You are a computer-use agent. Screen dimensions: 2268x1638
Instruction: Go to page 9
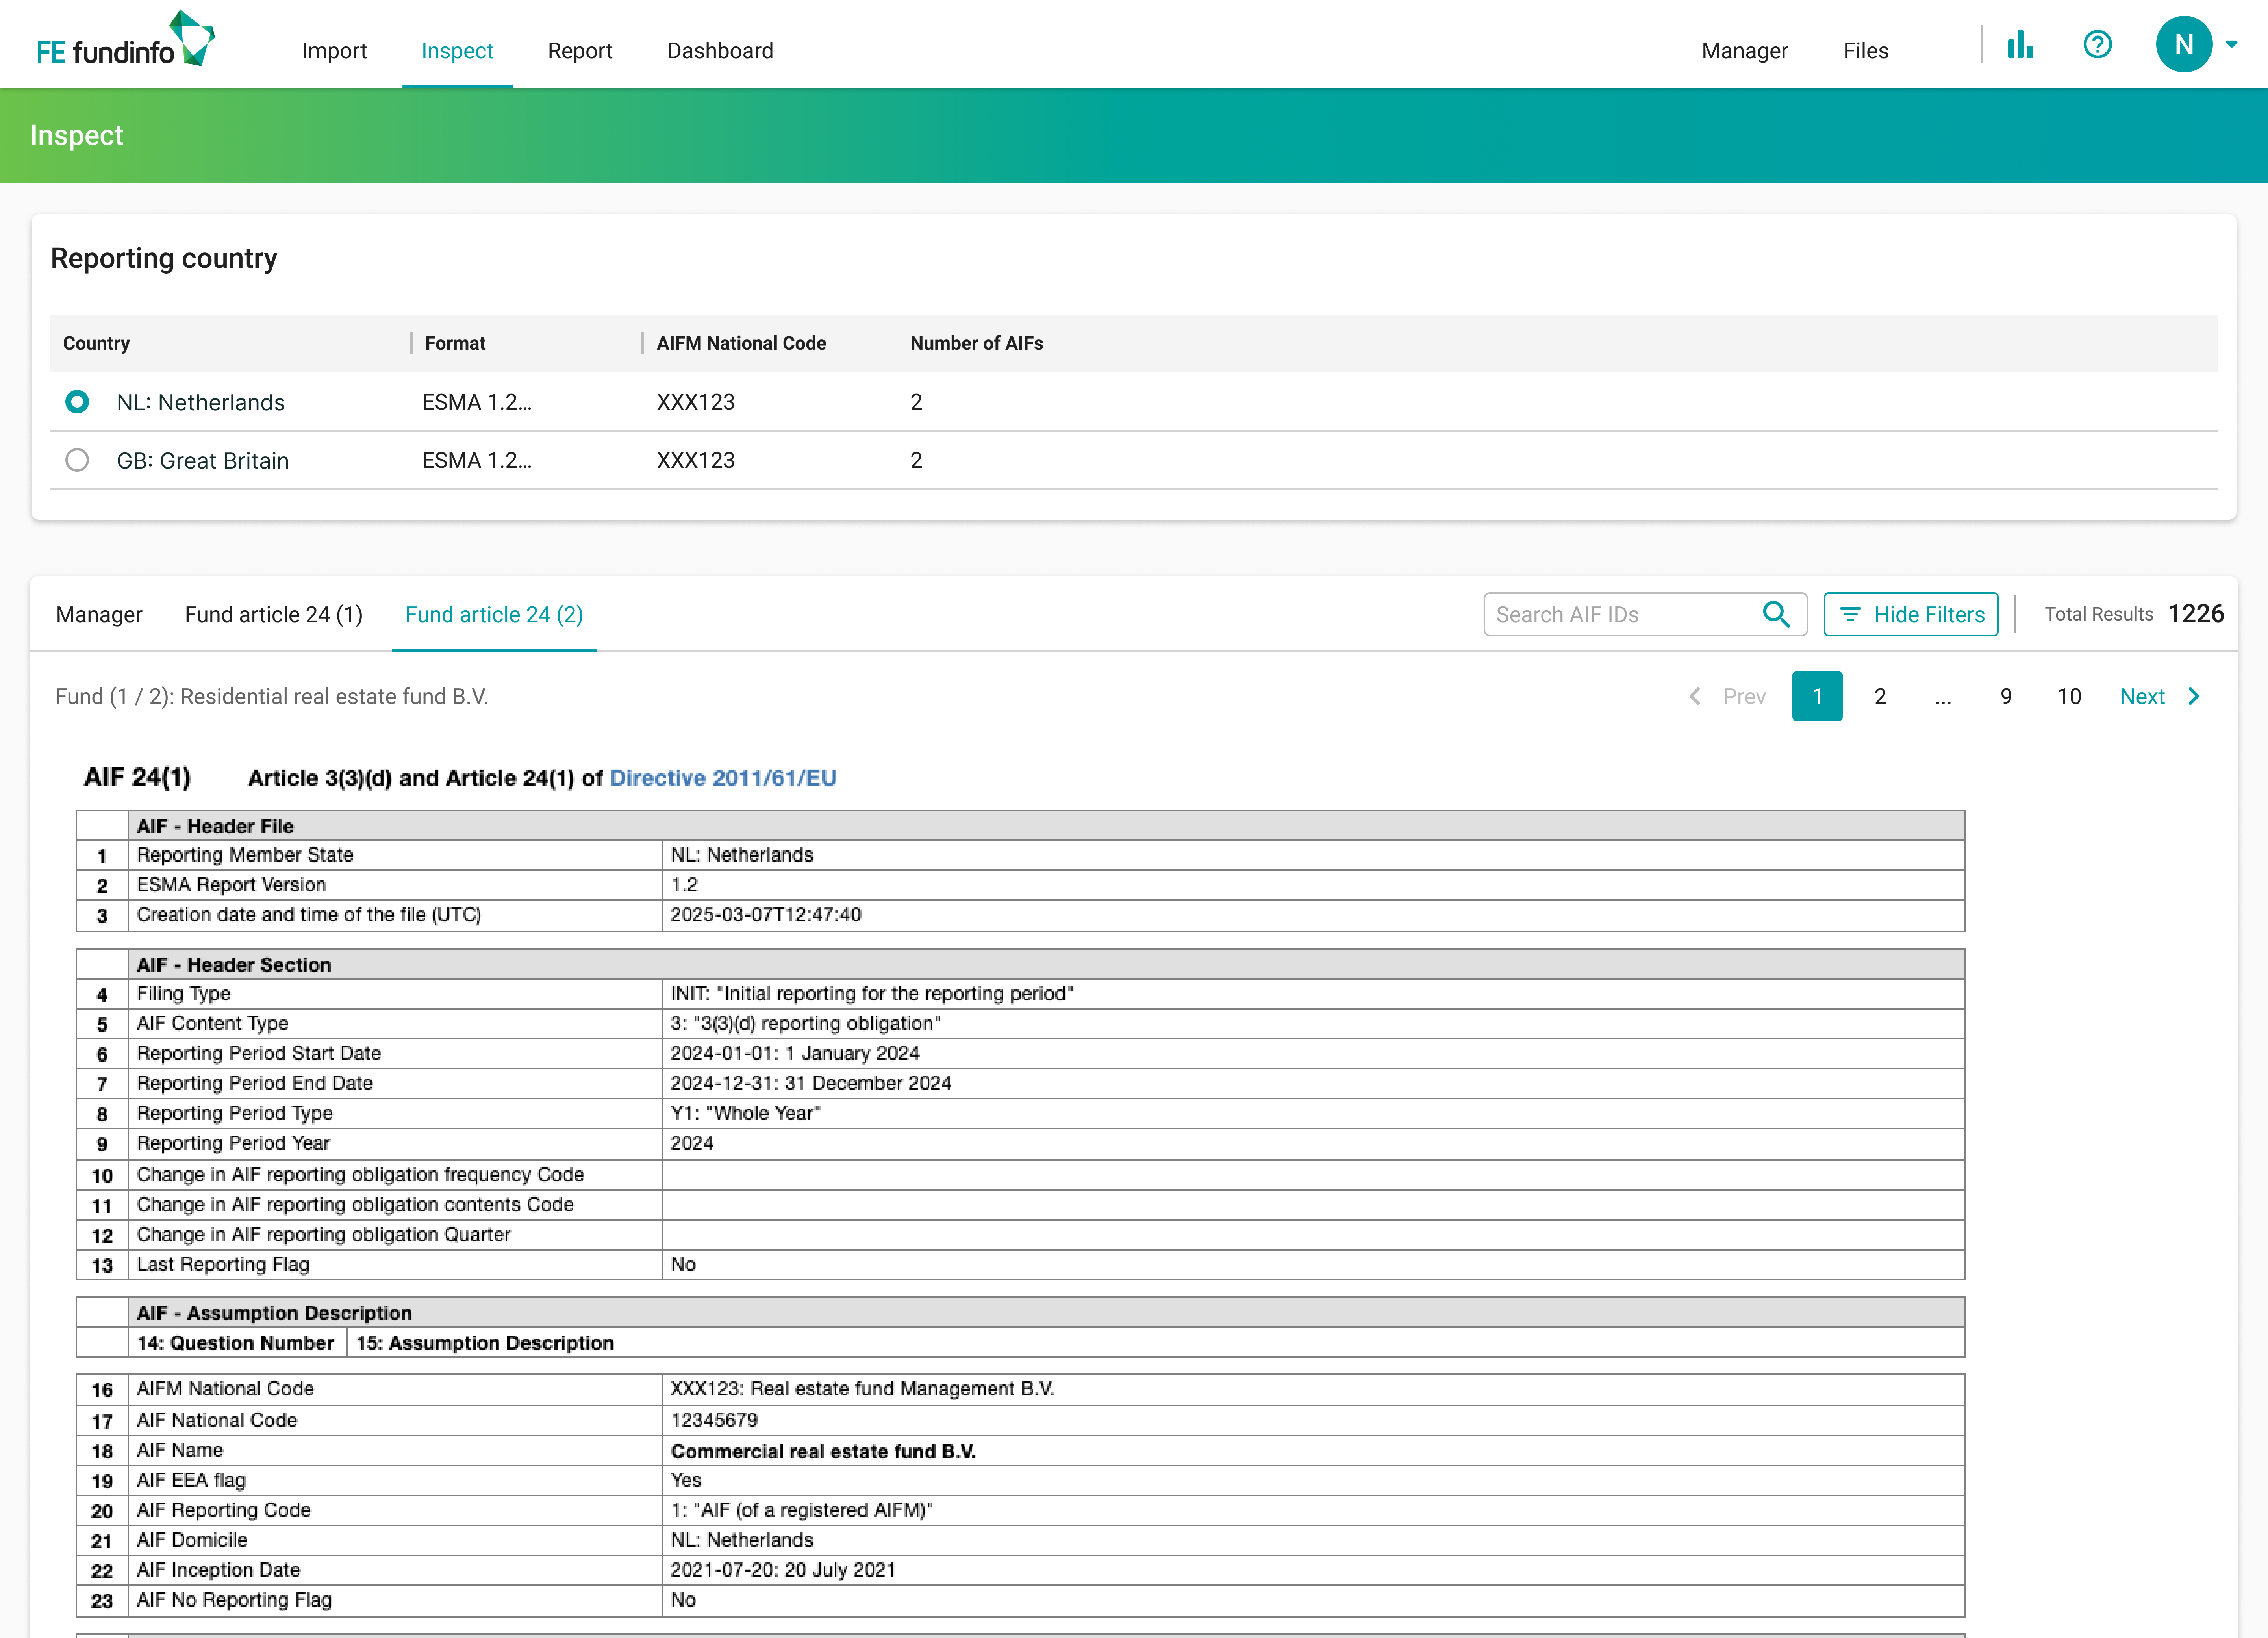pos(2006,696)
